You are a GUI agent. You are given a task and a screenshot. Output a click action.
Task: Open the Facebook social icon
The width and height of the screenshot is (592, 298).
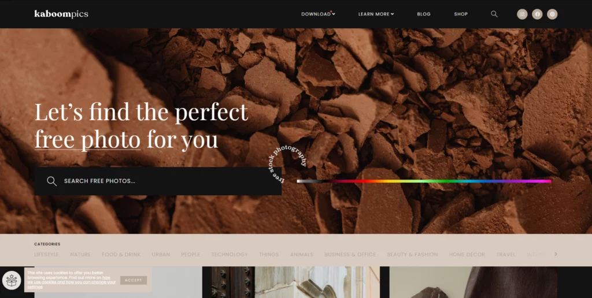(x=537, y=14)
